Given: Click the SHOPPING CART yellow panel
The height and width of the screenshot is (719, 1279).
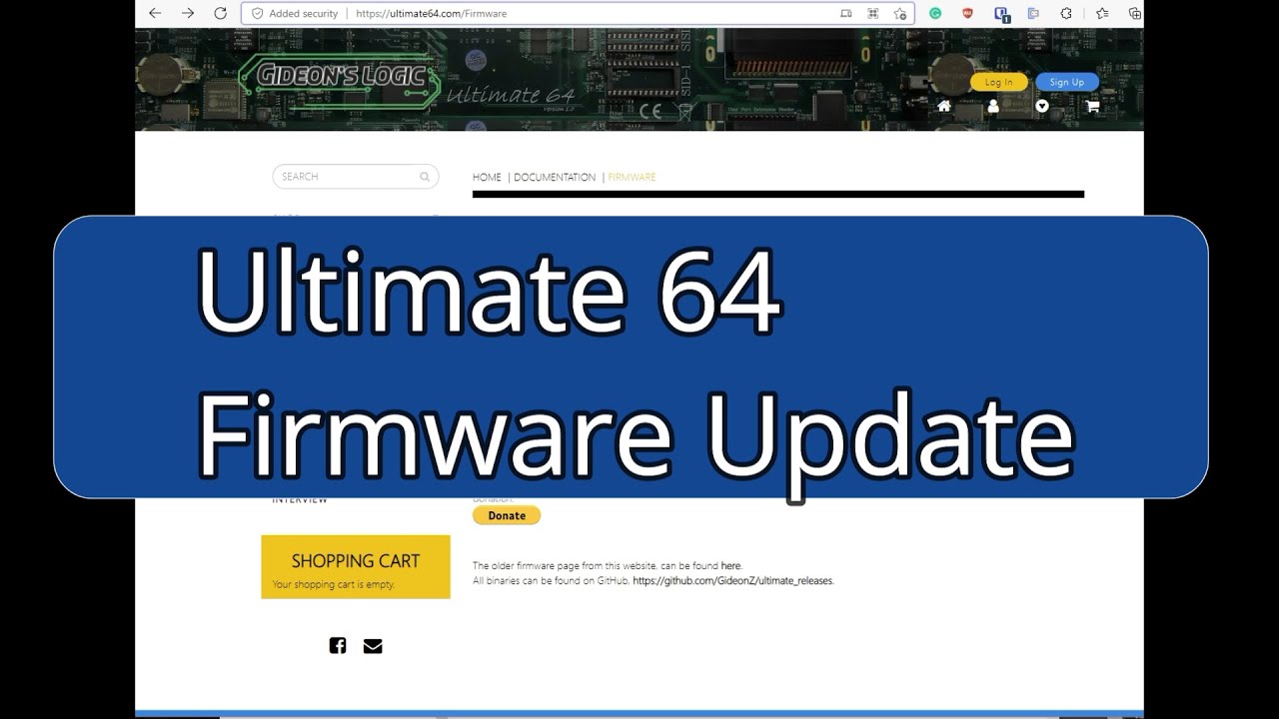Looking at the screenshot, I should tap(356, 567).
